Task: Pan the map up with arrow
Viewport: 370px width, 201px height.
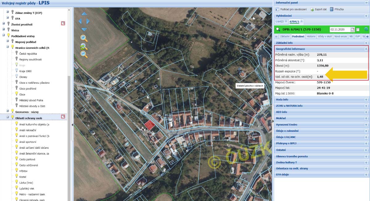Action: coord(84,14)
